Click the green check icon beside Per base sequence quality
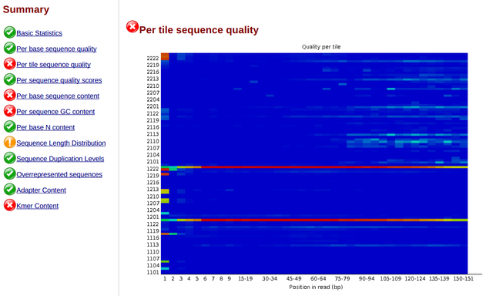Viewport: 493px width, 296px height. pyautogui.click(x=10, y=48)
